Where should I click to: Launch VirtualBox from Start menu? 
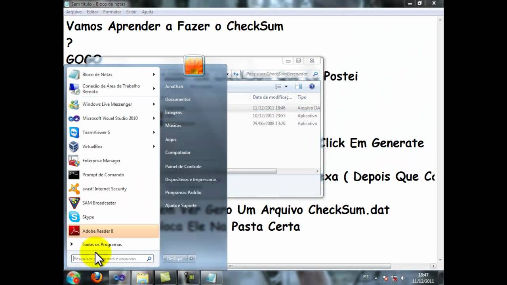tap(113, 146)
